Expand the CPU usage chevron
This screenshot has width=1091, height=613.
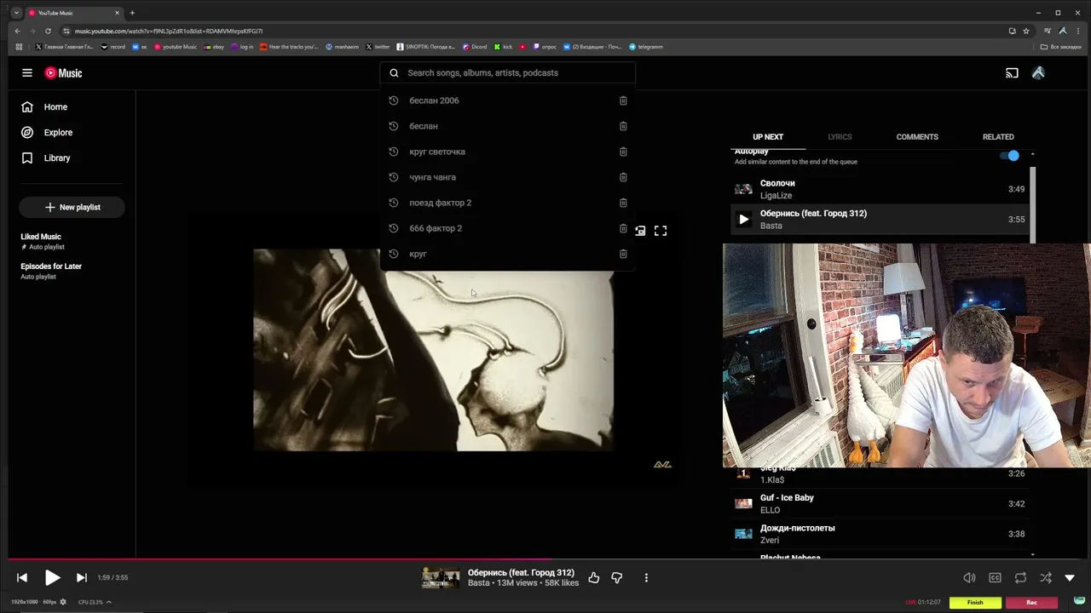(x=108, y=602)
